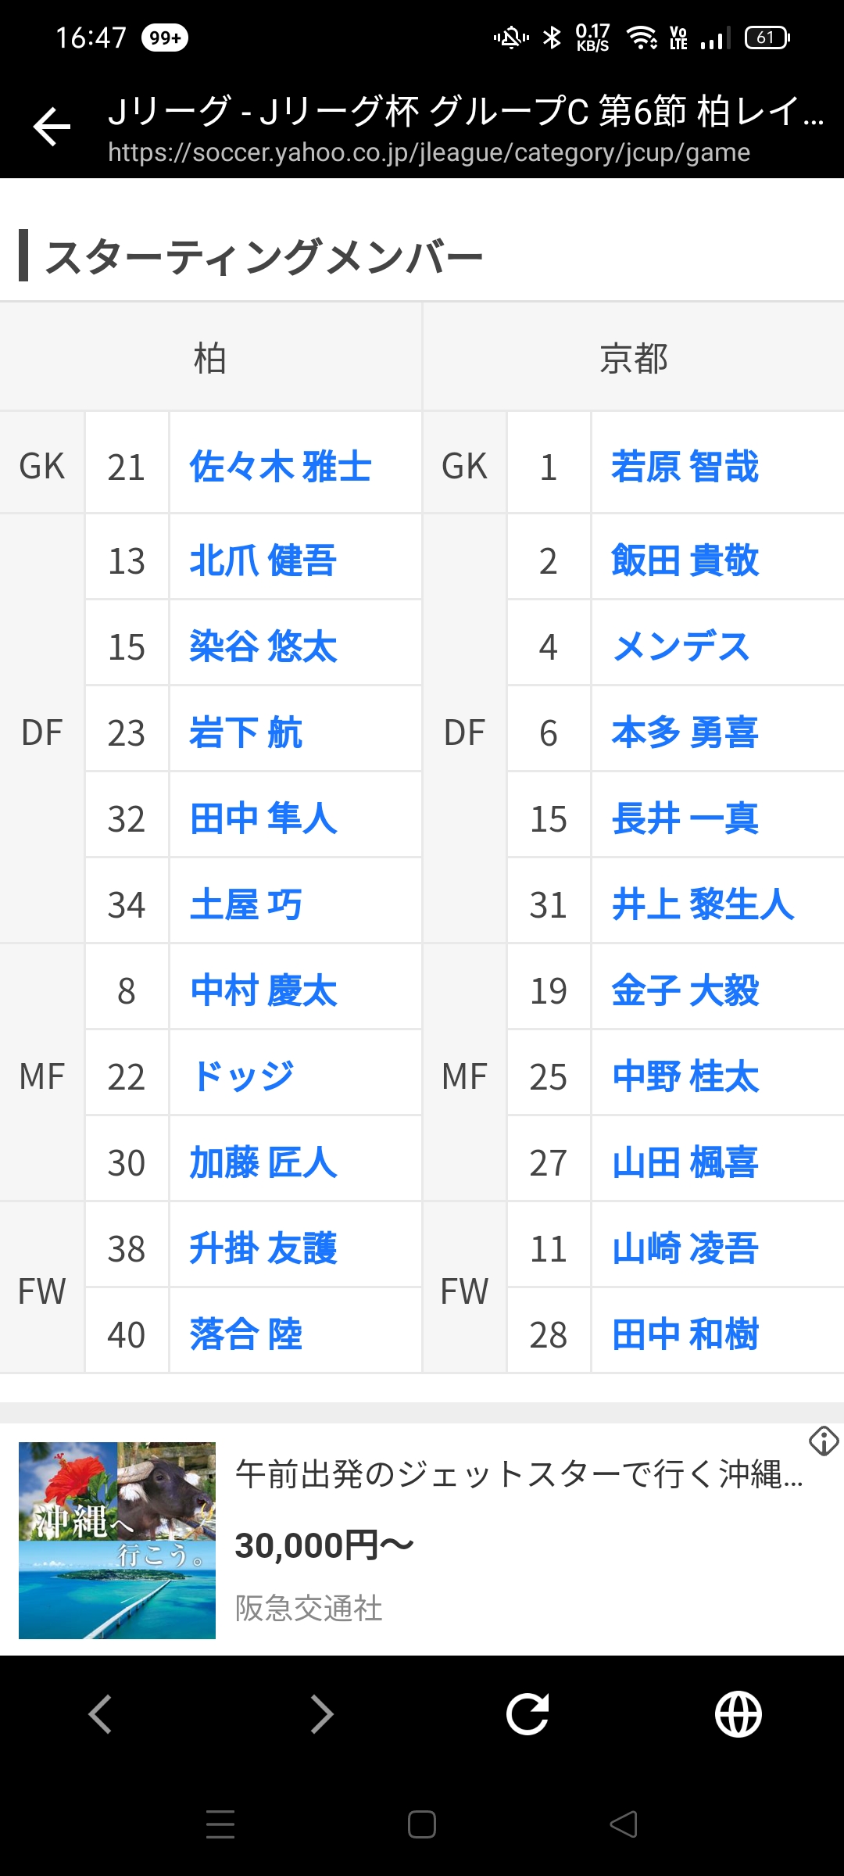
Task: Open the 99+ notifications badge
Action: pos(165,38)
